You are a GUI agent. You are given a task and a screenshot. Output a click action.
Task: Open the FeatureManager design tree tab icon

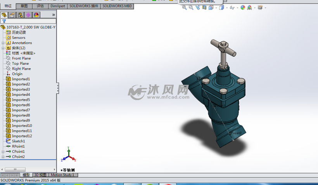[x=4, y=15]
